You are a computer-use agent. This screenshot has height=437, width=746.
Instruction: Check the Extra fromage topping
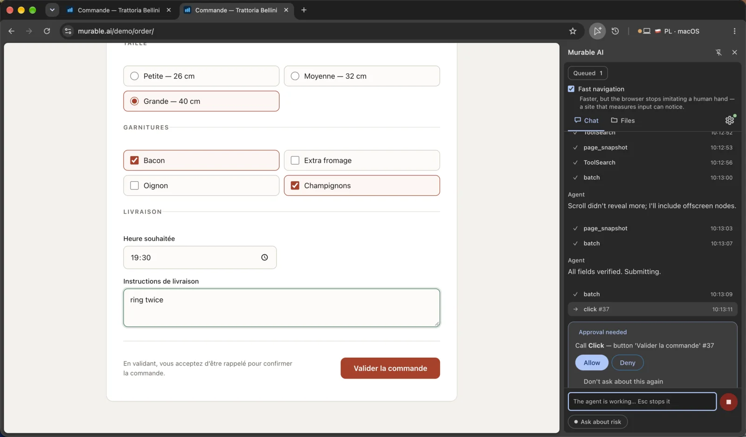(x=362, y=160)
